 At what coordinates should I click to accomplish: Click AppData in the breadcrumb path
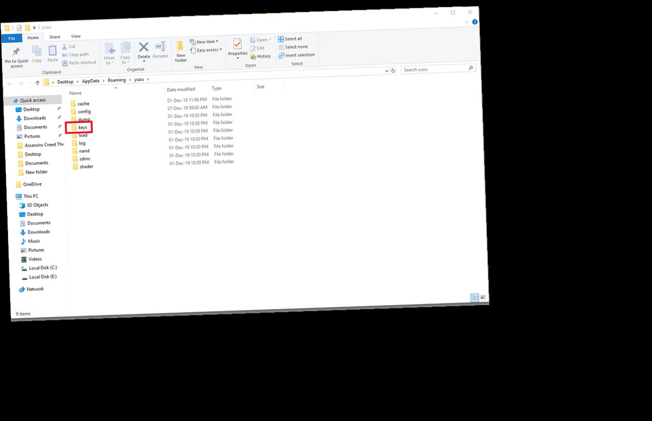91,81
